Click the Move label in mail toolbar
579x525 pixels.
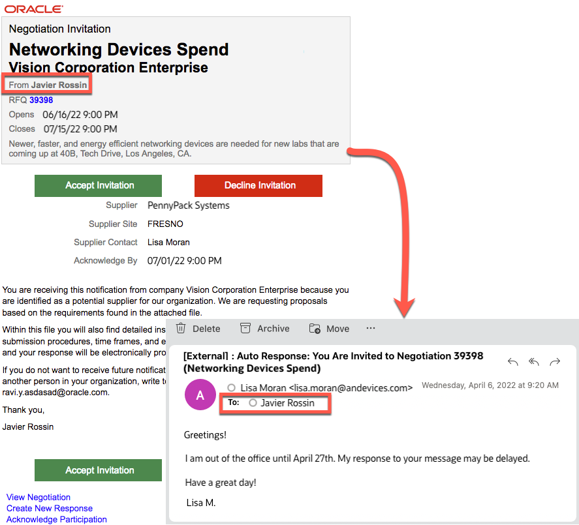[338, 329]
